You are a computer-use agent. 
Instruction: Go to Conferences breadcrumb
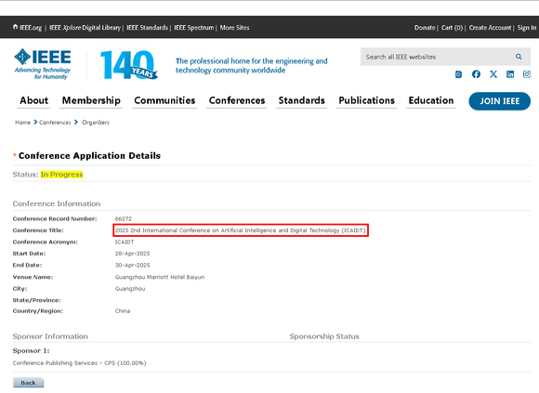click(55, 123)
